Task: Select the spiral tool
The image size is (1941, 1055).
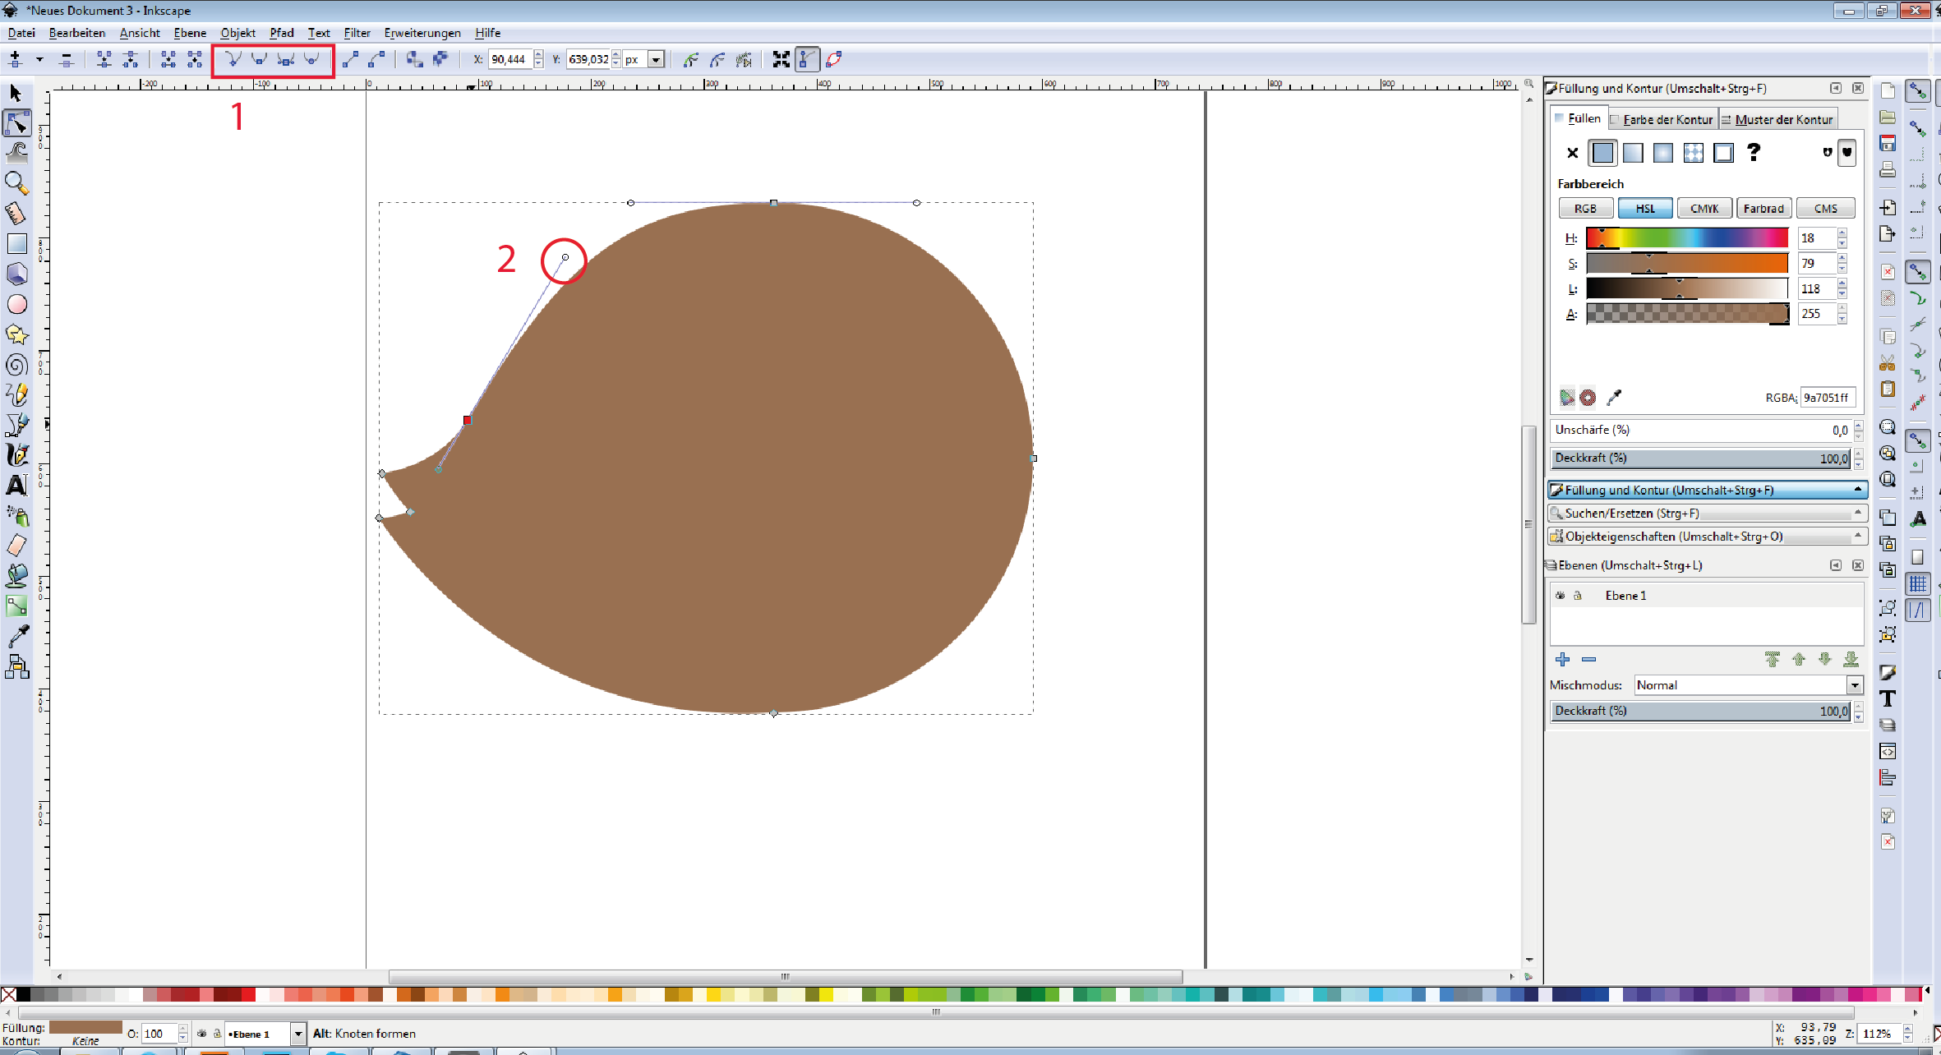Action: pos(16,366)
